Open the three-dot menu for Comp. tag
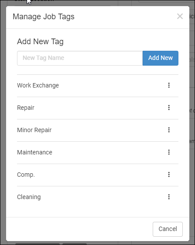Image resolution: width=195 pixels, height=245 pixels. click(x=169, y=175)
